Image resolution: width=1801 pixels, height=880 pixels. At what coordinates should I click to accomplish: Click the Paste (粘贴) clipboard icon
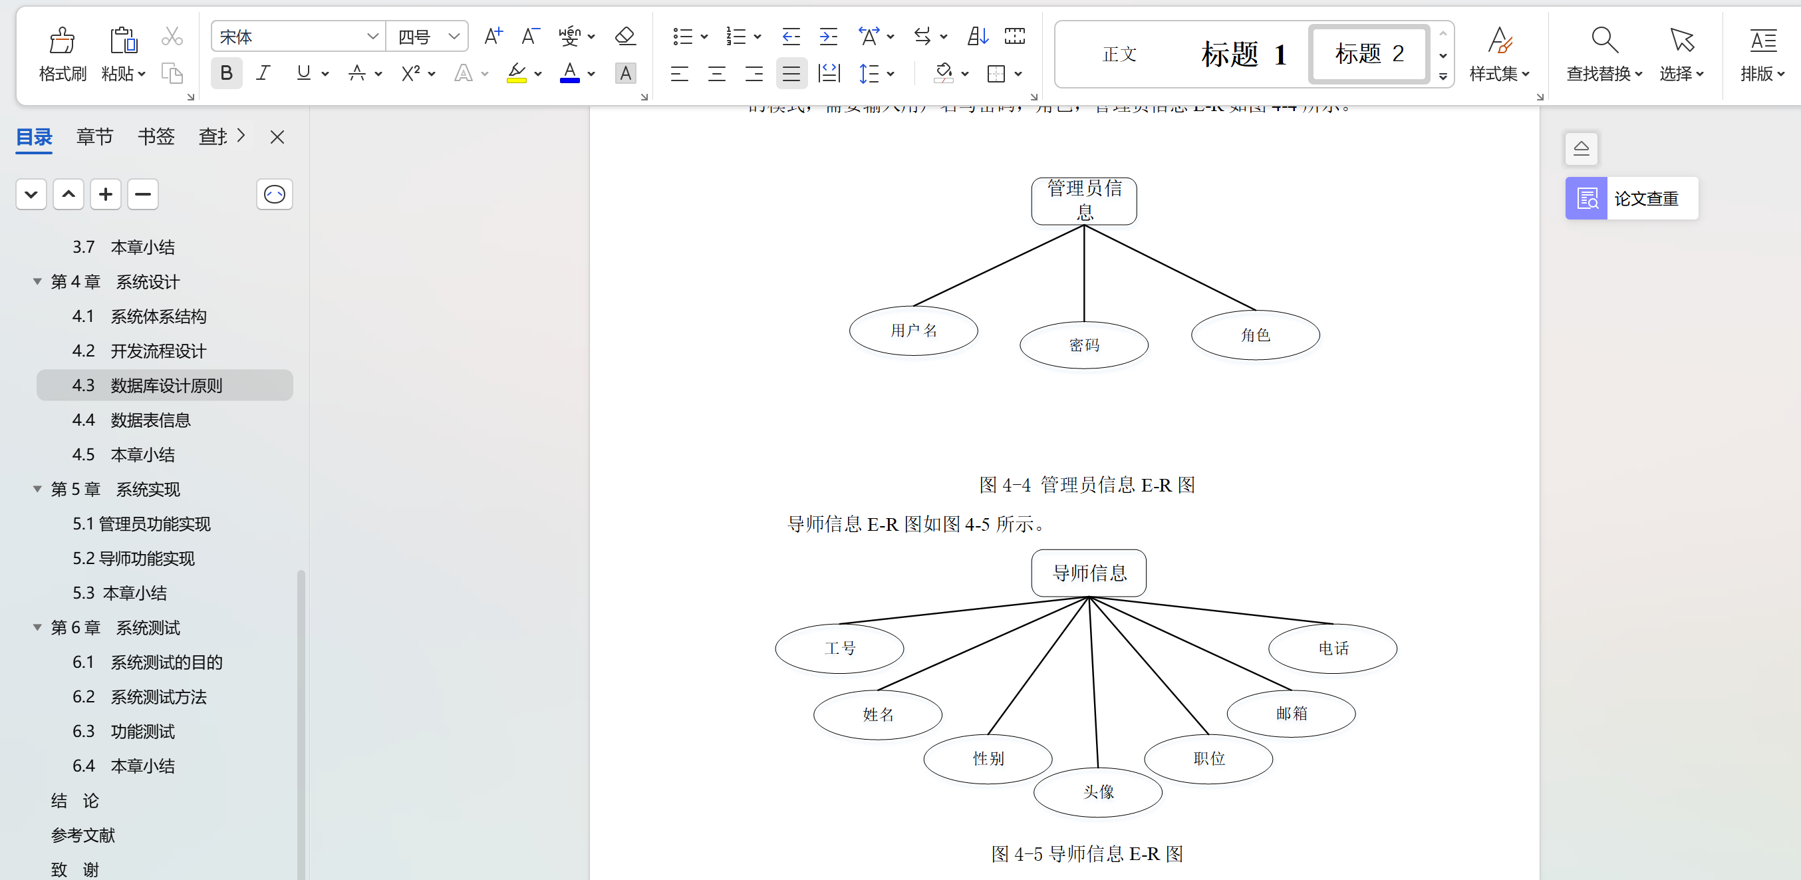tap(124, 40)
